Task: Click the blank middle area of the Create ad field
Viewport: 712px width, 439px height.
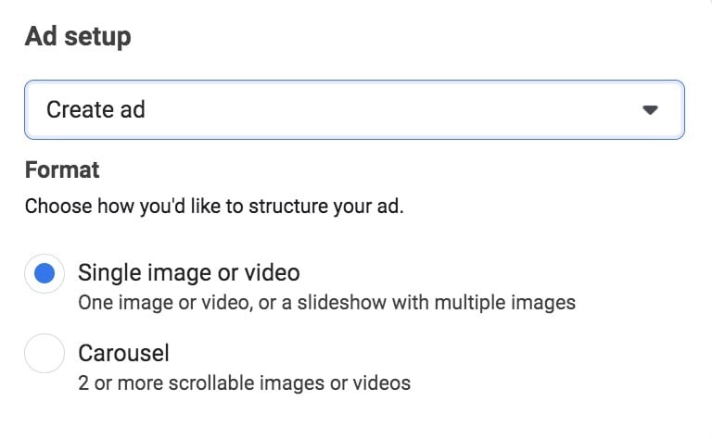Action: tap(389, 110)
